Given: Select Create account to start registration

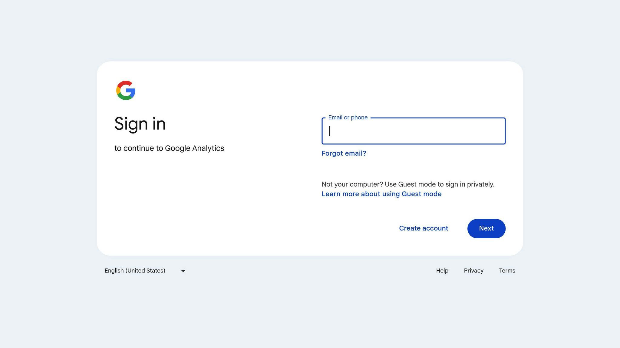Looking at the screenshot, I should (x=423, y=228).
